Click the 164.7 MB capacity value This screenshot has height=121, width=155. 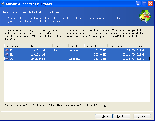coord(100,50)
